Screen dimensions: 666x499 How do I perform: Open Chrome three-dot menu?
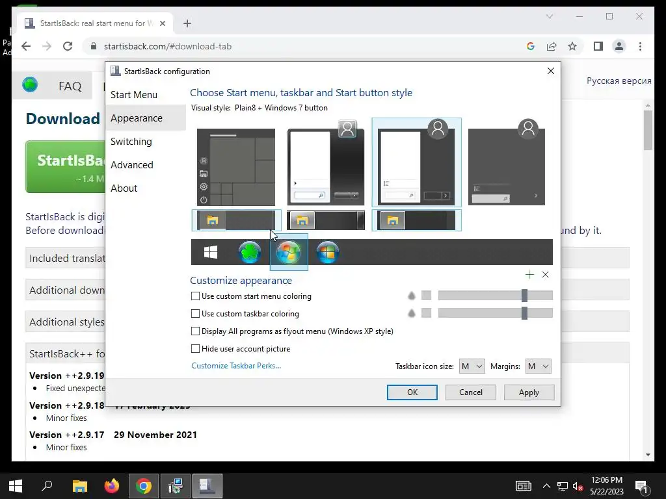click(x=640, y=46)
